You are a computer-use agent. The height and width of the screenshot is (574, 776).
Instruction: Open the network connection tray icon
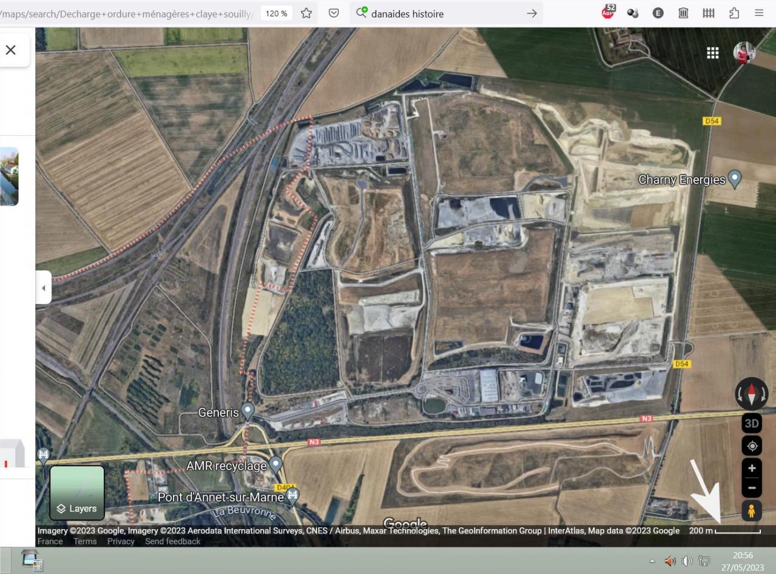pyautogui.click(x=704, y=561)
